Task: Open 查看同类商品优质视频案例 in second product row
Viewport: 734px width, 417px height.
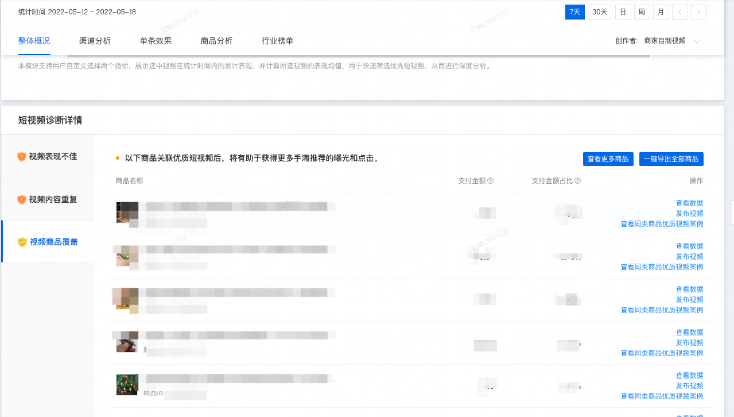Action: [662, 267]
